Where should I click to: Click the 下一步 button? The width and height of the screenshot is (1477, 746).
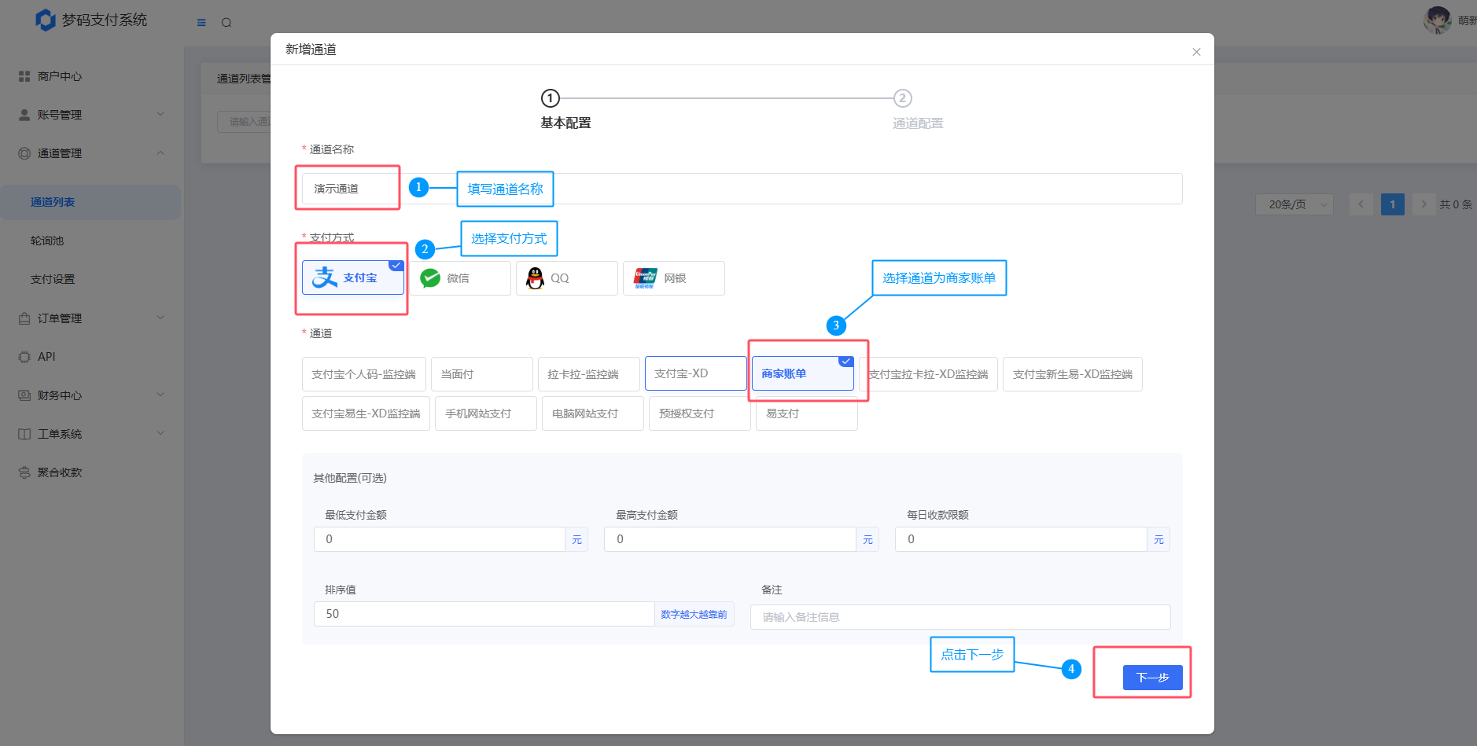coord(1152,678)
